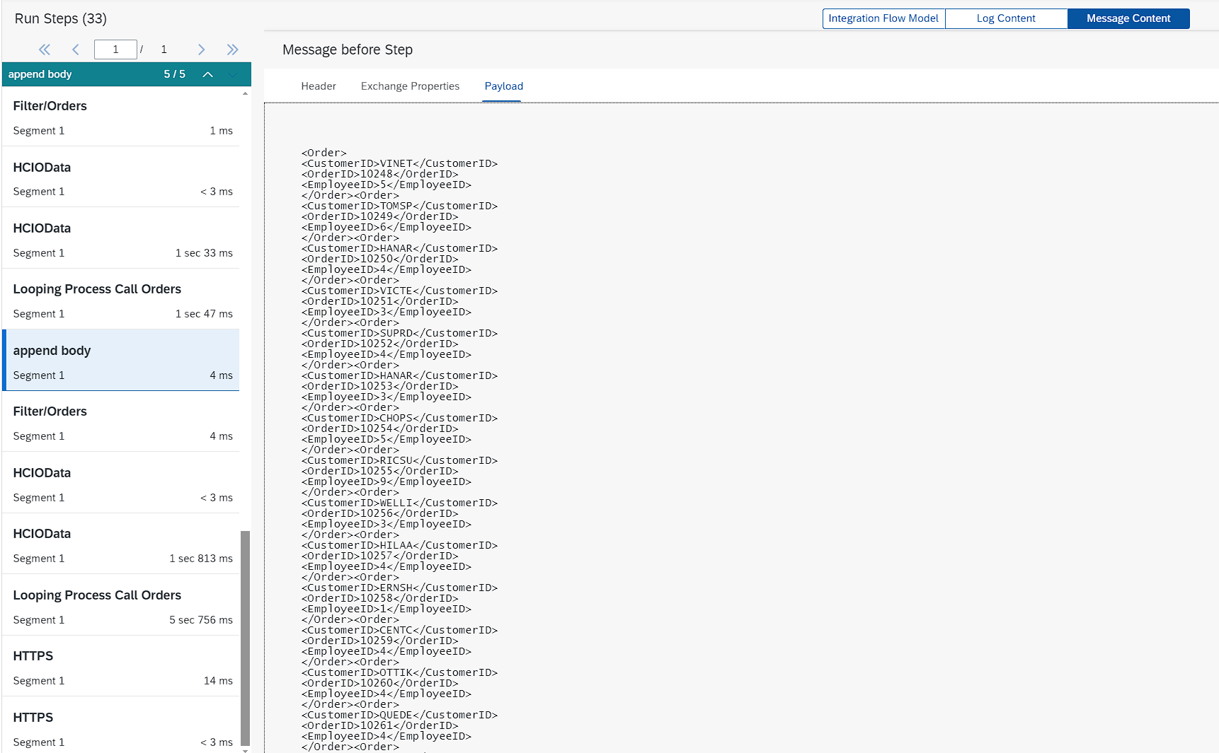The width and height of the screenshot is (1219, 753).
Task: Click the page number input field
Action: (115, 49)
